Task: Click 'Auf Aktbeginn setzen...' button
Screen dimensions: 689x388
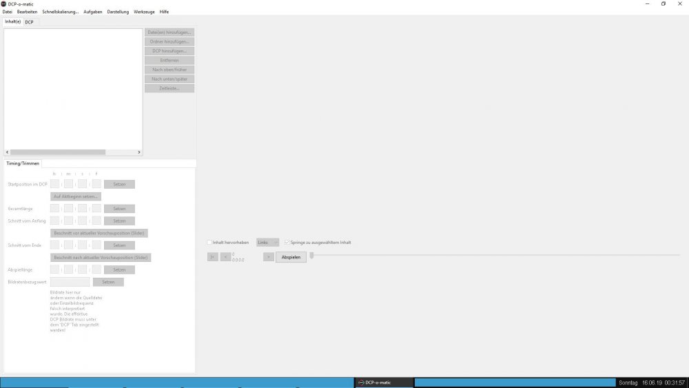Action: (x=76, y=196)
